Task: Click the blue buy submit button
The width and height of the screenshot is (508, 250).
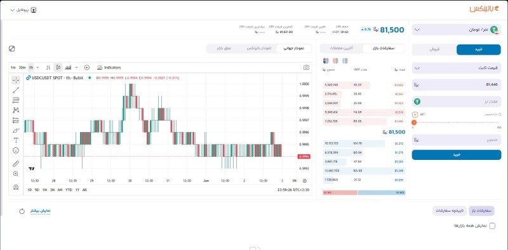Action: pyautogui.click(x=457, y=155)
